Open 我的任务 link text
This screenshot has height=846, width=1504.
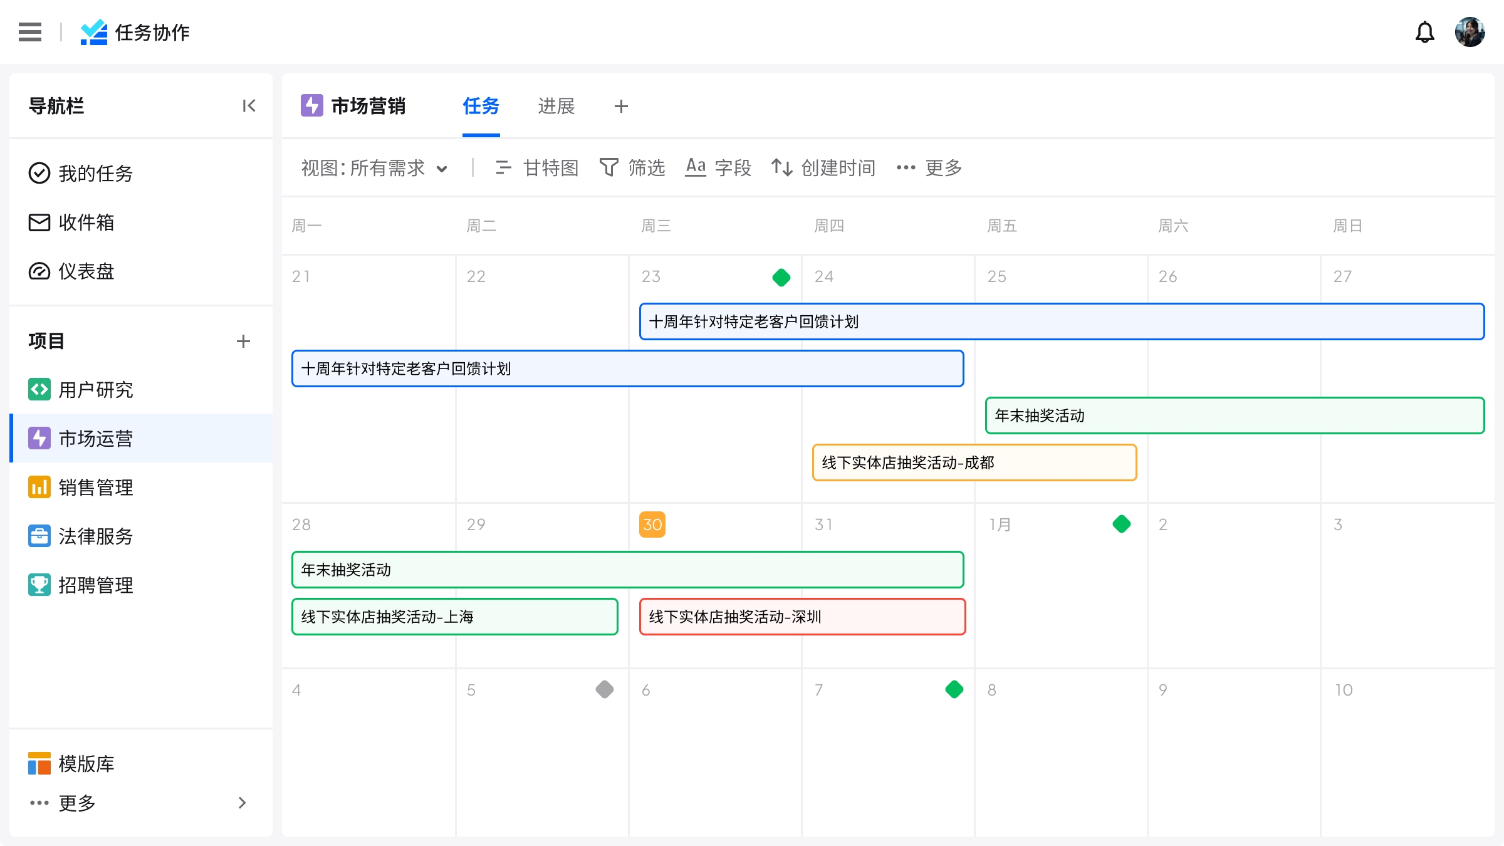pos(96,173)
